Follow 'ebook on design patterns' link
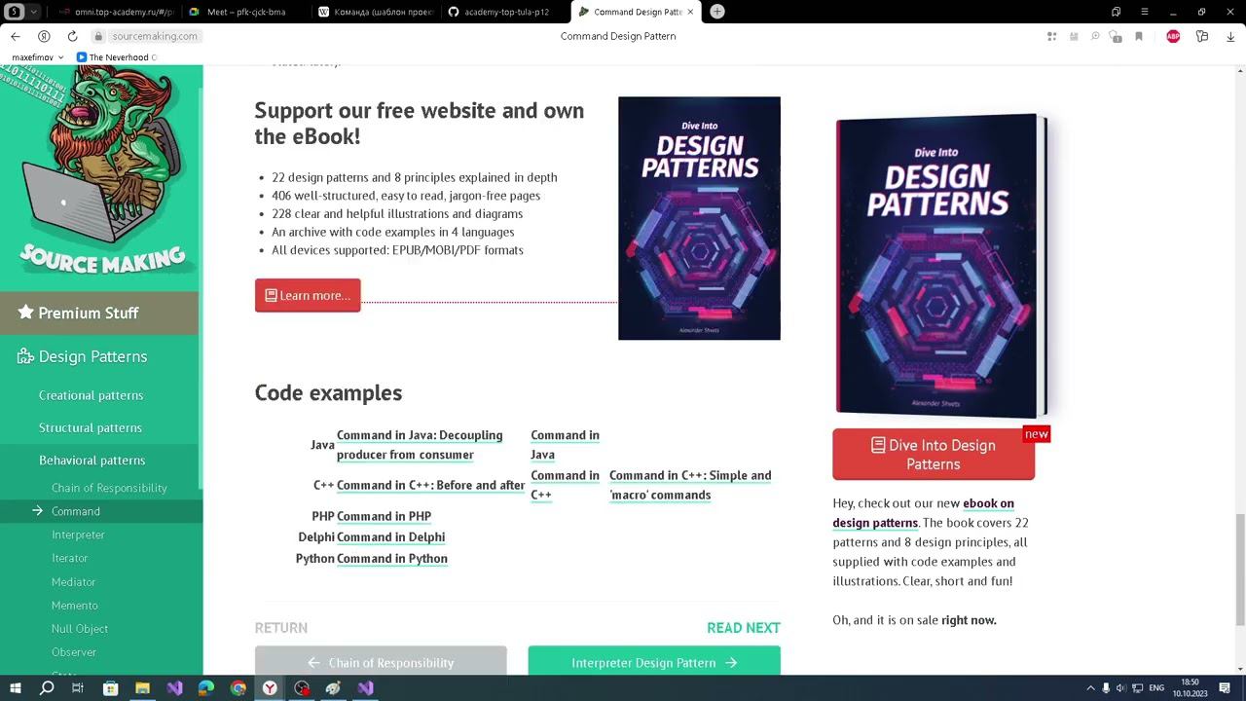The image size is (1246, 701). (x=924, y=513)
